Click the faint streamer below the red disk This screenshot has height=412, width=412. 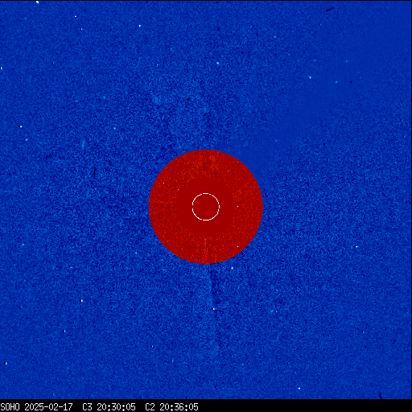[212, 290]
